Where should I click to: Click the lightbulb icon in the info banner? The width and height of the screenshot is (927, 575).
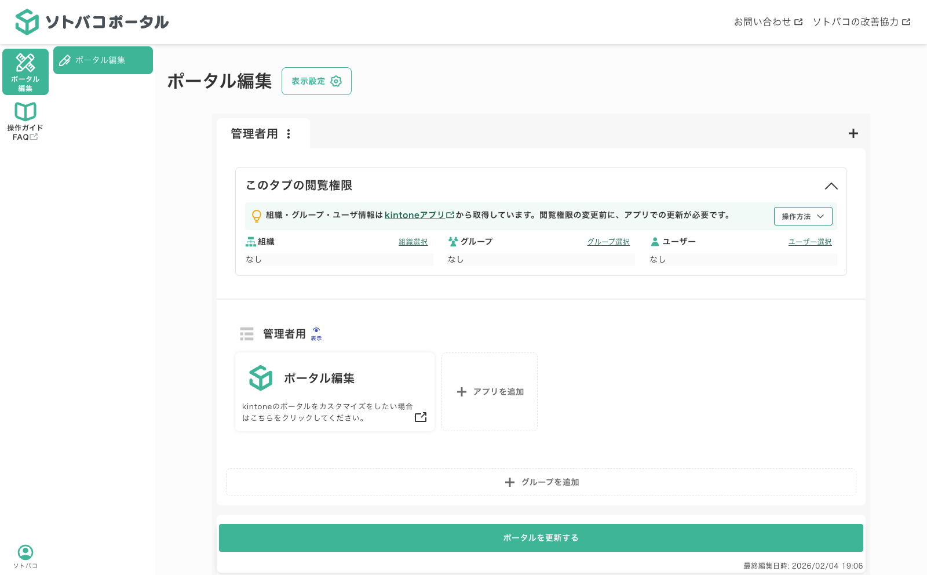pos(255,216)
